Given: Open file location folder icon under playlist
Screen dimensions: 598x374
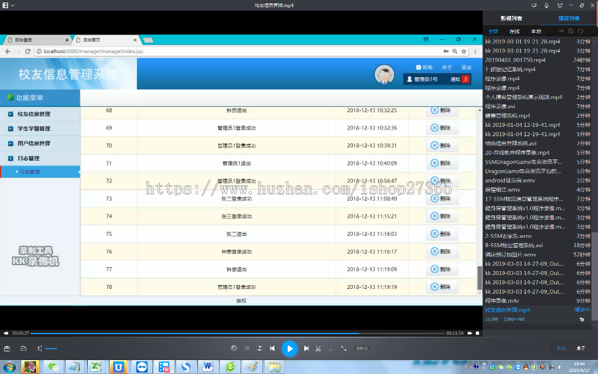Looking at the screenshot, I should tap(581, 319).
